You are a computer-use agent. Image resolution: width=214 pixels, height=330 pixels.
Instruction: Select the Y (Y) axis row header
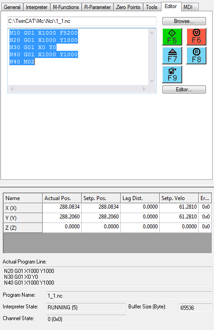(23, 218)
